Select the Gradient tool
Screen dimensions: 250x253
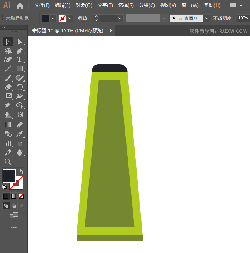coord(8,125)
